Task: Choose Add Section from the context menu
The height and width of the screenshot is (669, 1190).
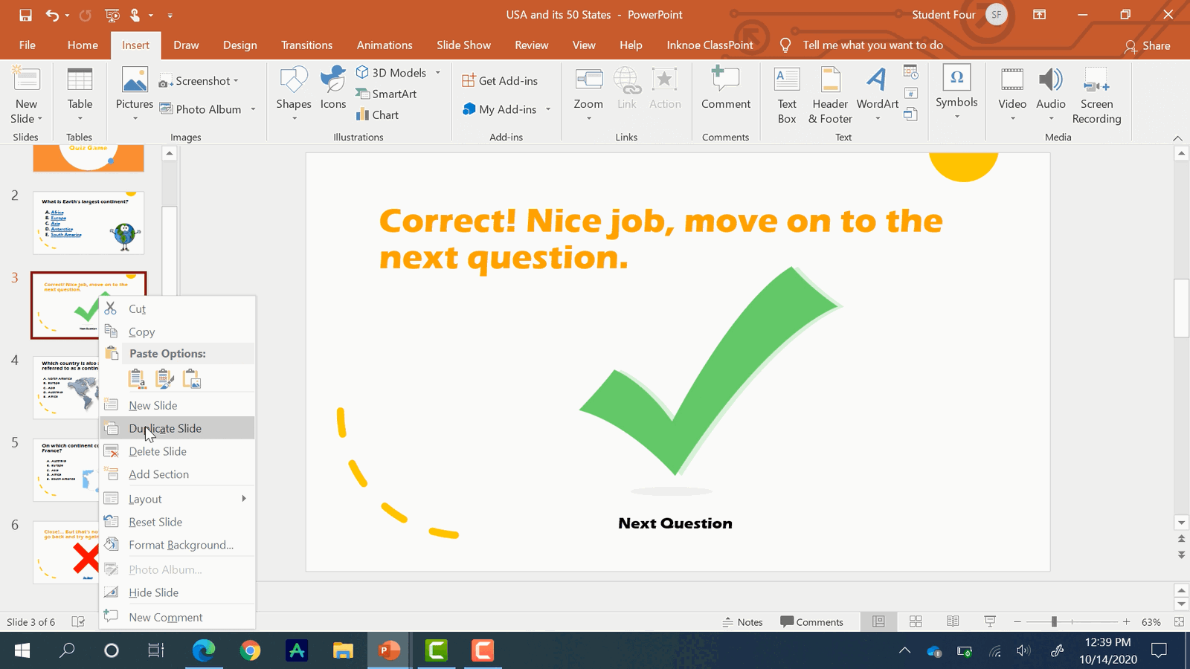Action: (177, 474)
